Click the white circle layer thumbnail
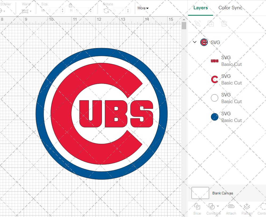 click(214, 98)
